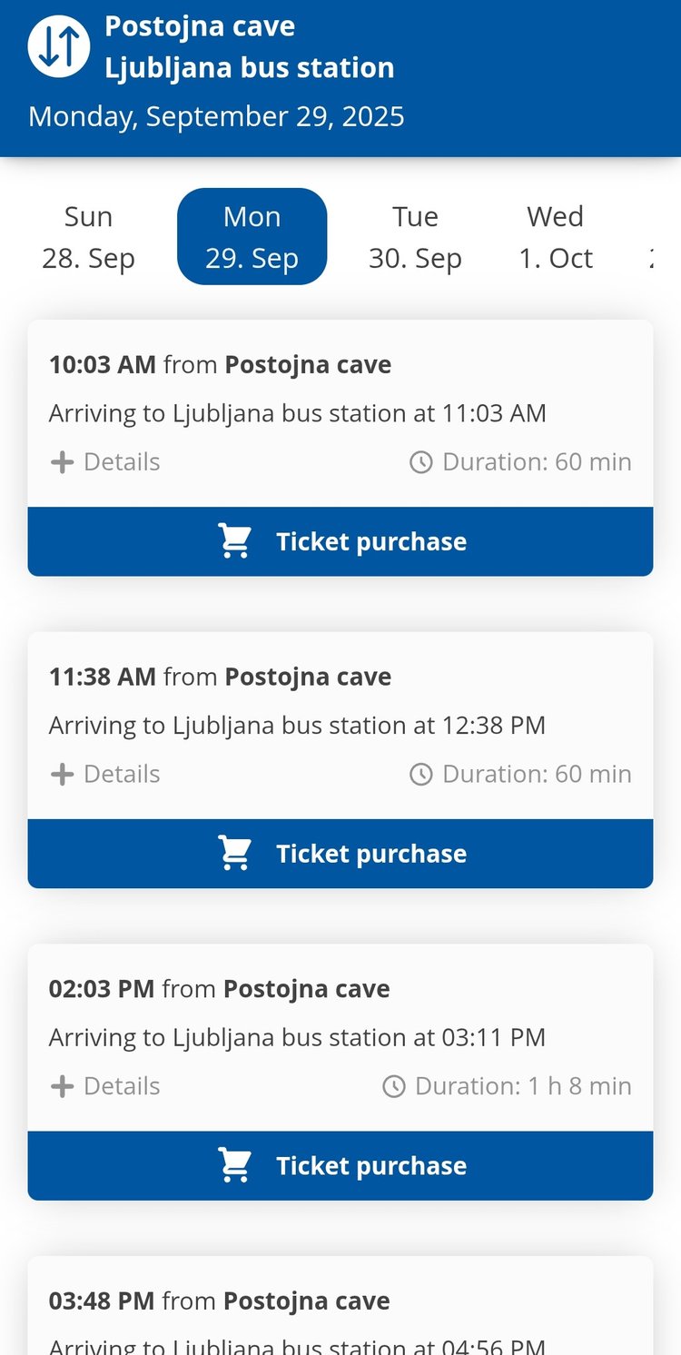Select the highlighted Mon 29. Sep tab
The height and width of the screenshot is (1355, 681).
[x=252, y=237]
